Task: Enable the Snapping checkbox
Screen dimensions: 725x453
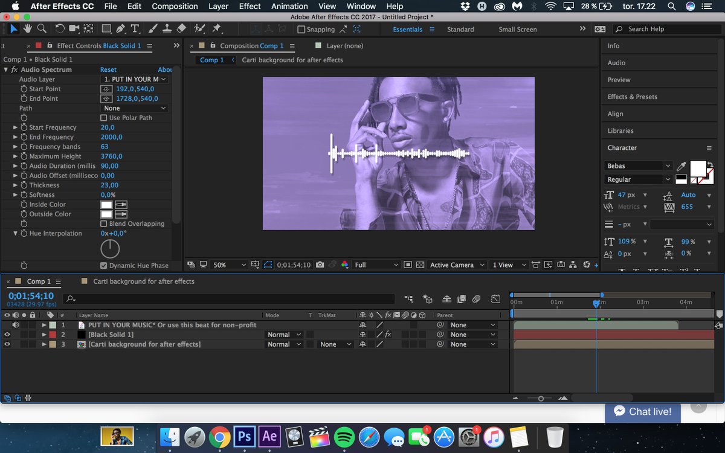Action: [301, 29]
